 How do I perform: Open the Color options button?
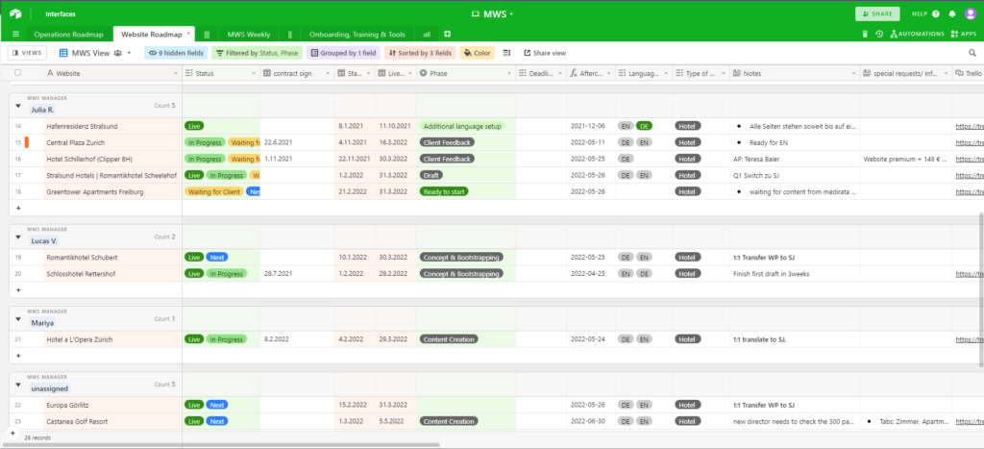click(477, 53)
